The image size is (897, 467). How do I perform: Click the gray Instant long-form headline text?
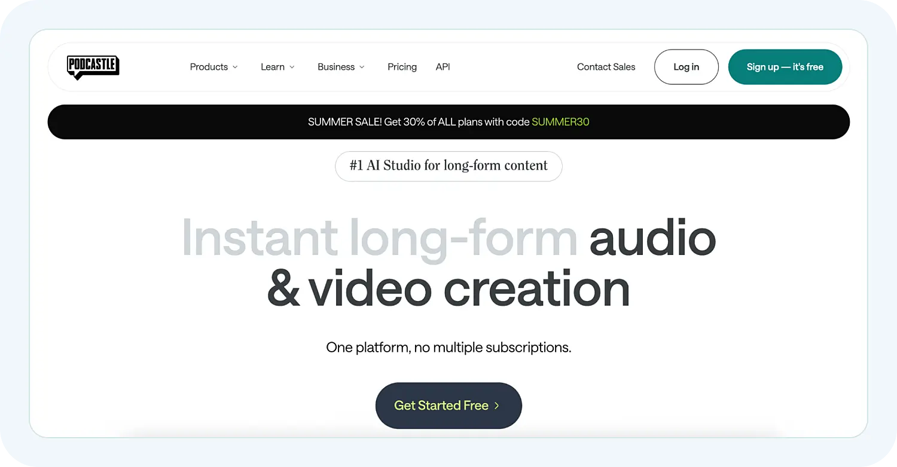[x=379, y=239]
